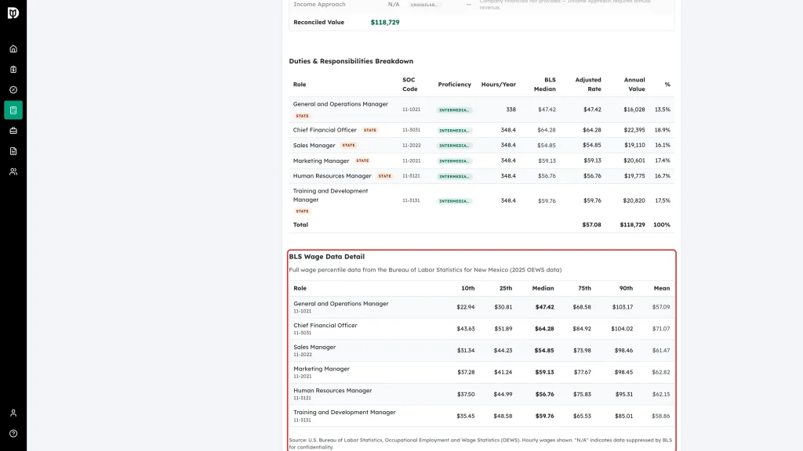This screenshot has width=803, height=451.
Task: Click the Intermediate proficiency badge for Marketing Manager
Action: pyautogui.click(x=454, y=161)
